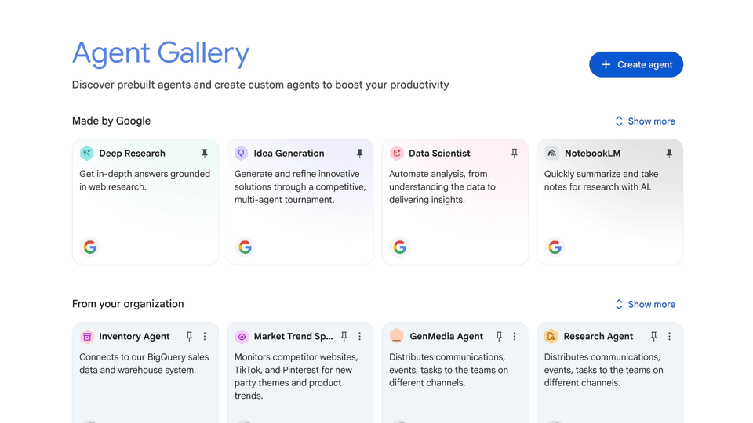
Task: Unpin the Idea Generation agent
Action: (359, 153)
